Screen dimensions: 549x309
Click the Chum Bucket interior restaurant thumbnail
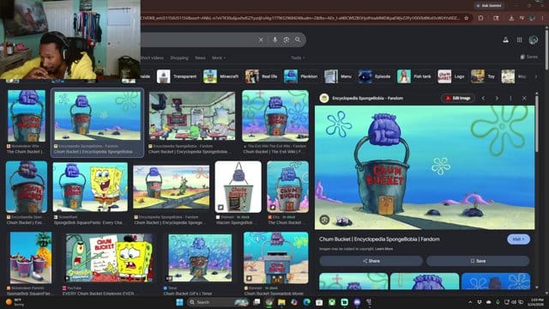click(x=192, y=116)
